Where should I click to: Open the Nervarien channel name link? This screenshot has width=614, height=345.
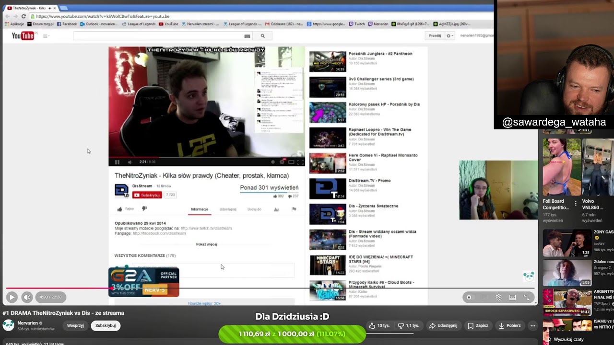pos(27,323)
